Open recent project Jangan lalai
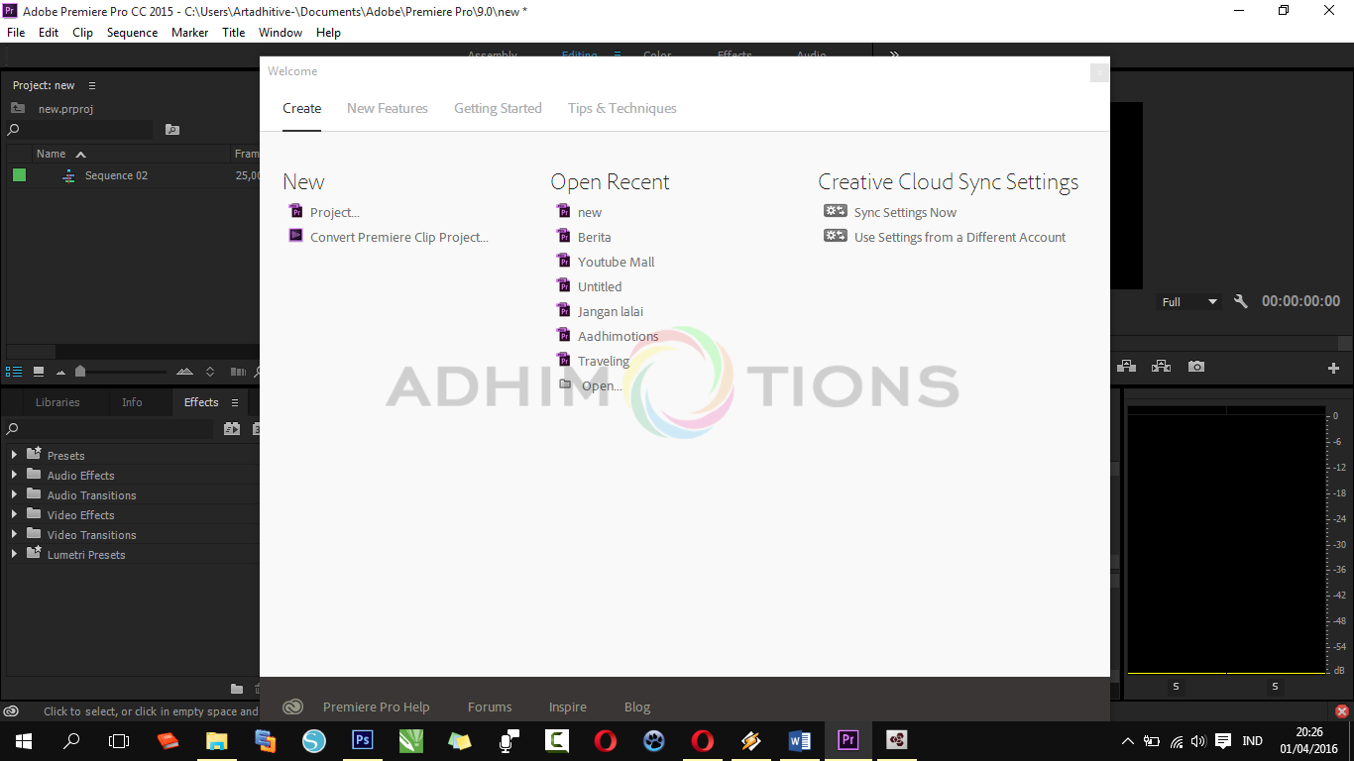Screen dimensions: 1354x761 pyautogui.click(x=610, y=311)
